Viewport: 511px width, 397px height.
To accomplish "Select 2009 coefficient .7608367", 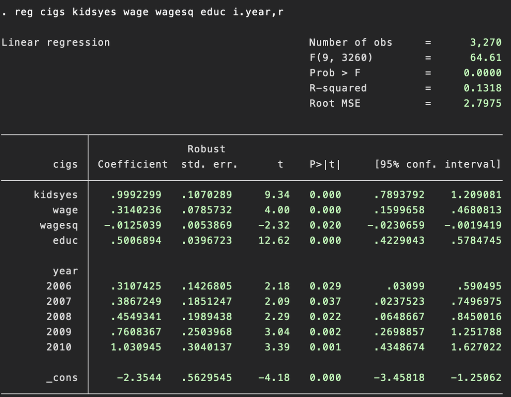I will (136, 332).
